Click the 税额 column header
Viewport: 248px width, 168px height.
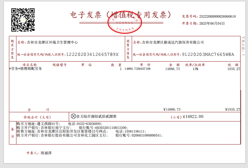pyautogui.click(x=233, y=65)
